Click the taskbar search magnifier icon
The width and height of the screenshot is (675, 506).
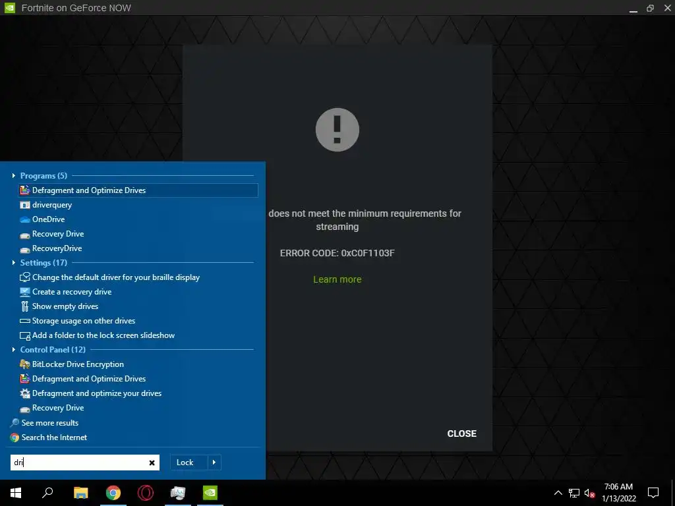tap(47, 493)
